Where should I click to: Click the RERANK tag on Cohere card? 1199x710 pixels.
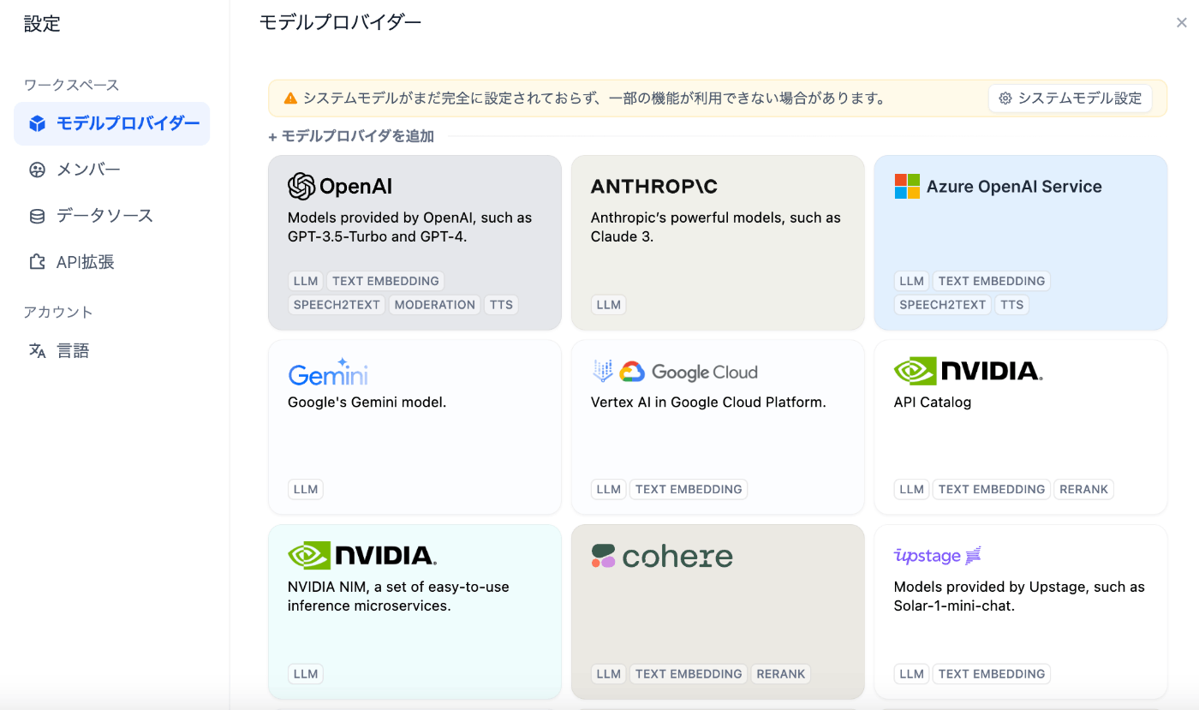781,674
